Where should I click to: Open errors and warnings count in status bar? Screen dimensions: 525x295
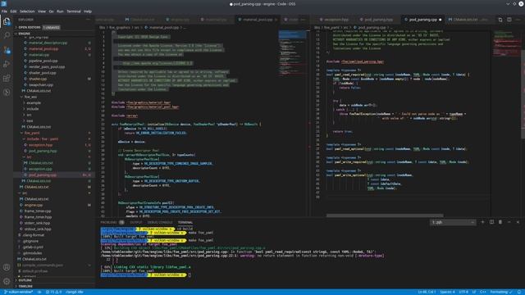pyautogui.click(x=53, y=292)
